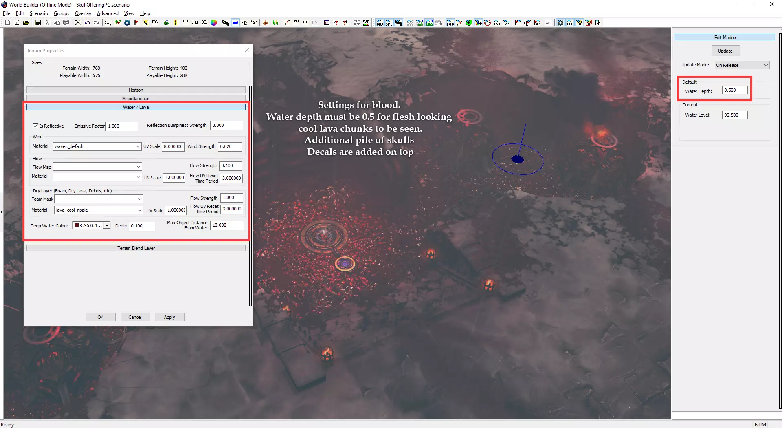
Task: Click the Save floppy disk icon
Action: (37, 23)
